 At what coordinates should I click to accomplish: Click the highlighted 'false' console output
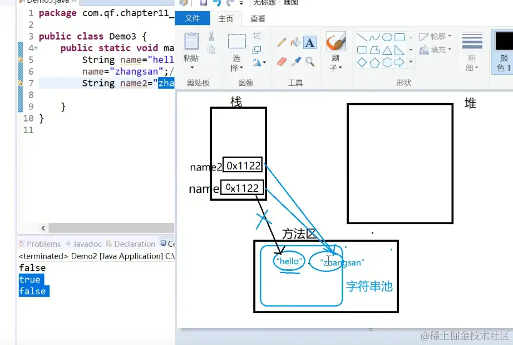[33, 291]
